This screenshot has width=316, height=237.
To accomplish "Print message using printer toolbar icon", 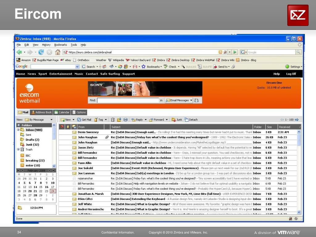I will point(126,120).
